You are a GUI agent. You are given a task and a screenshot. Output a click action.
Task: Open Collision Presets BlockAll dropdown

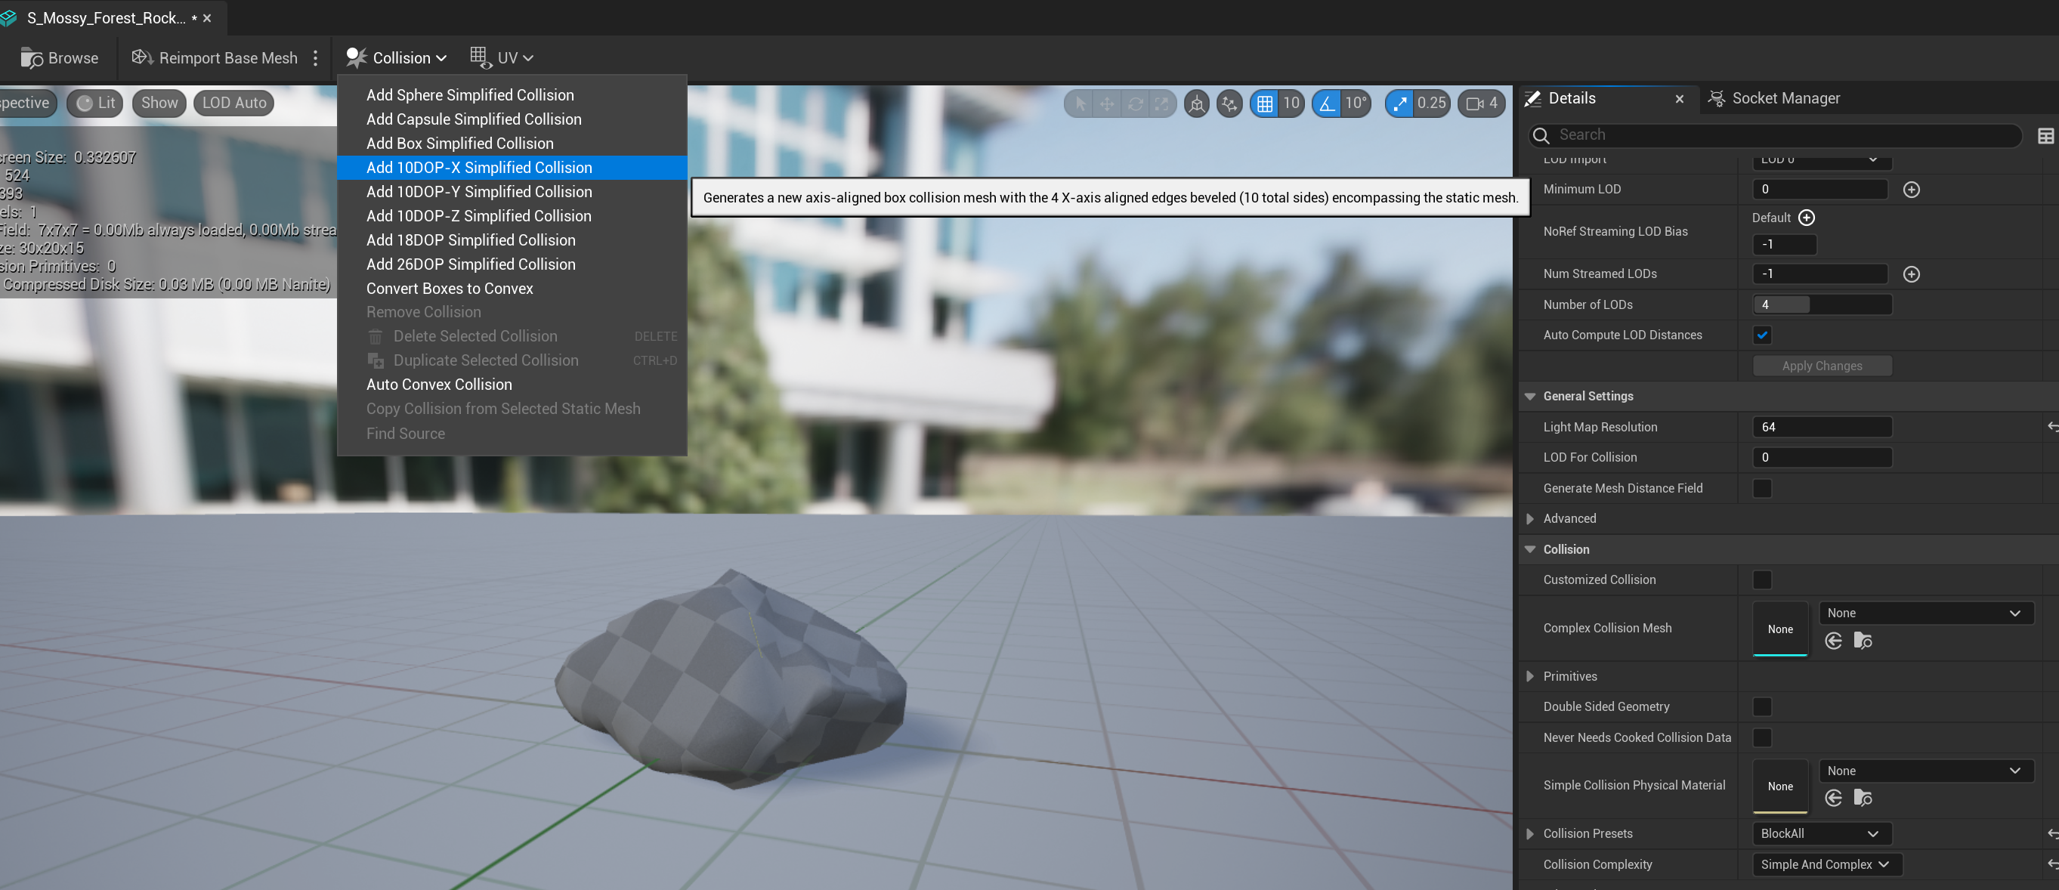(x=1819, y=833)
